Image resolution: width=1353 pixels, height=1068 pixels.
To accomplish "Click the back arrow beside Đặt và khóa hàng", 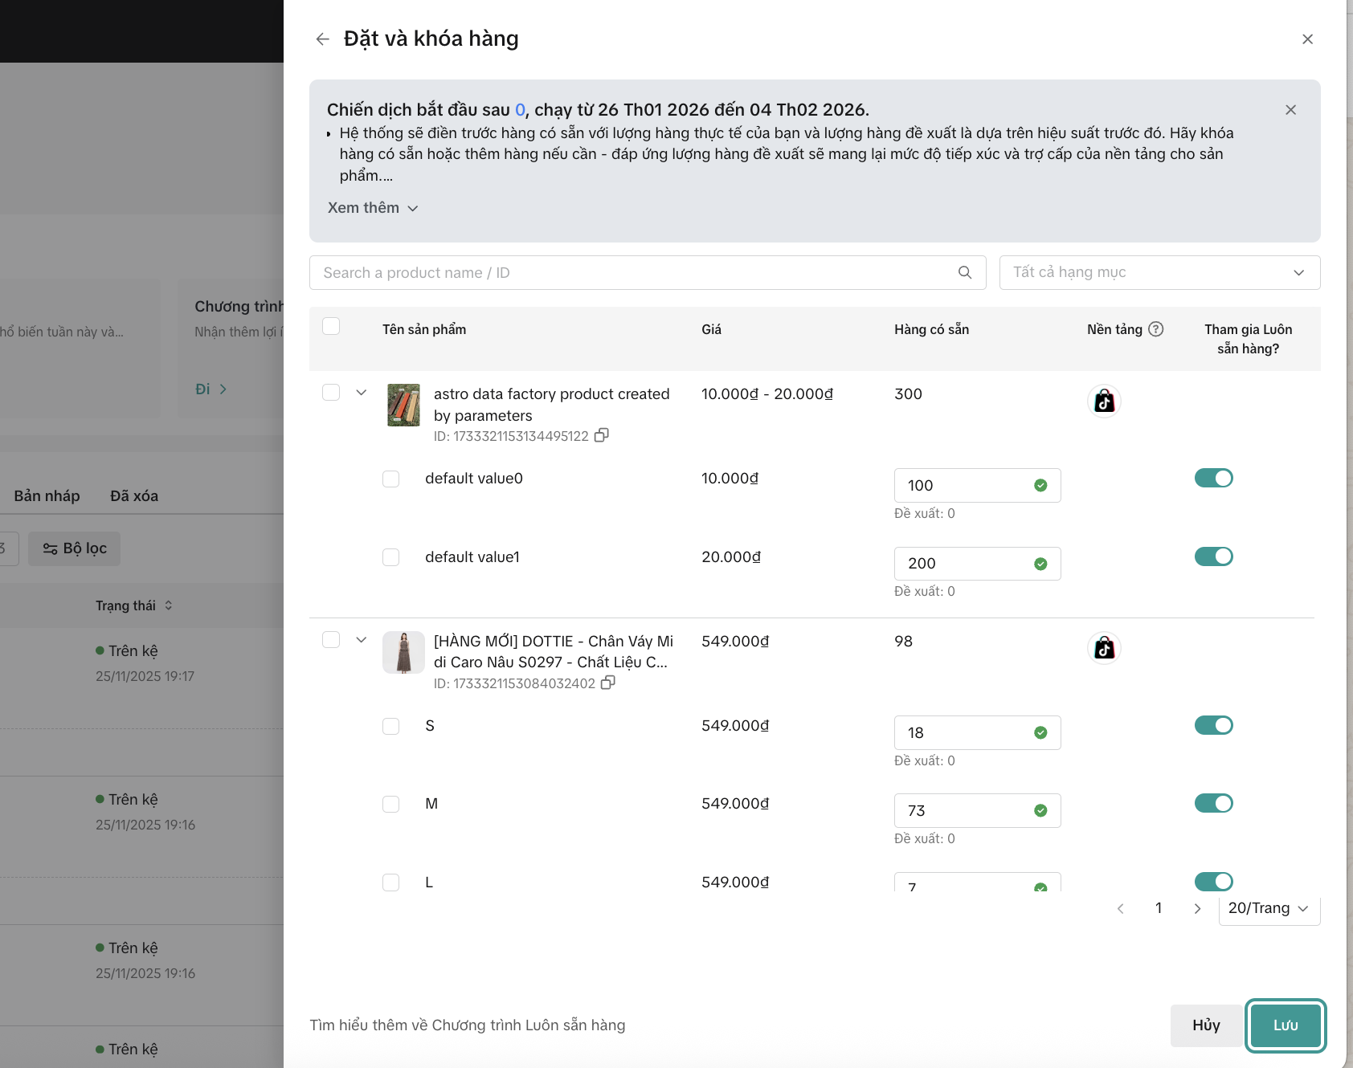I will pyautogui.click(x=322, y=39).
